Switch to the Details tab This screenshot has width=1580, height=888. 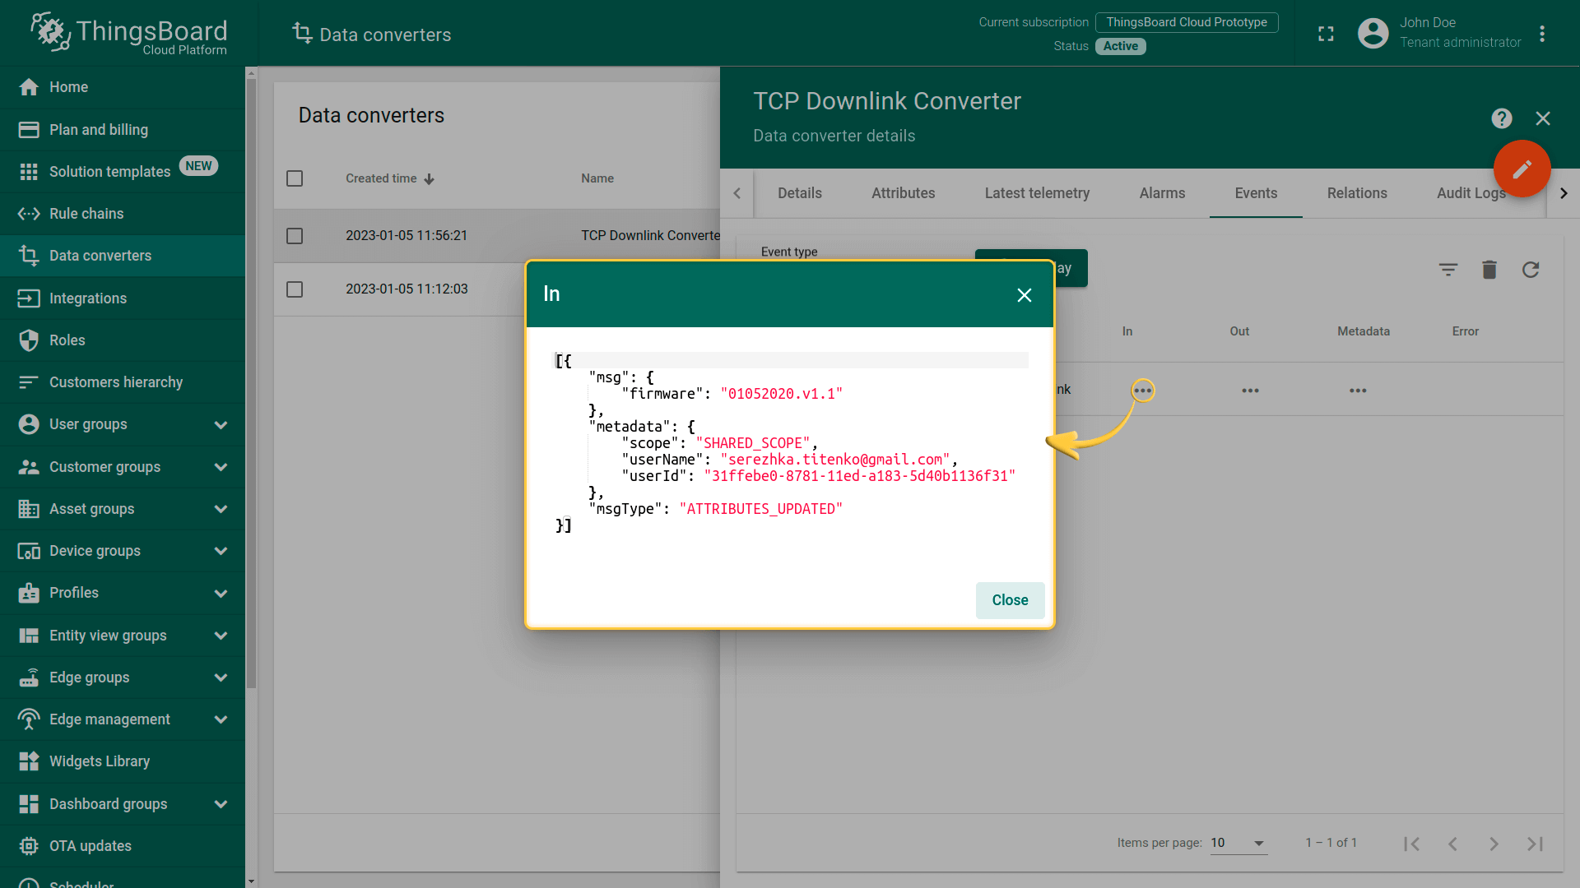pos(800,193)
